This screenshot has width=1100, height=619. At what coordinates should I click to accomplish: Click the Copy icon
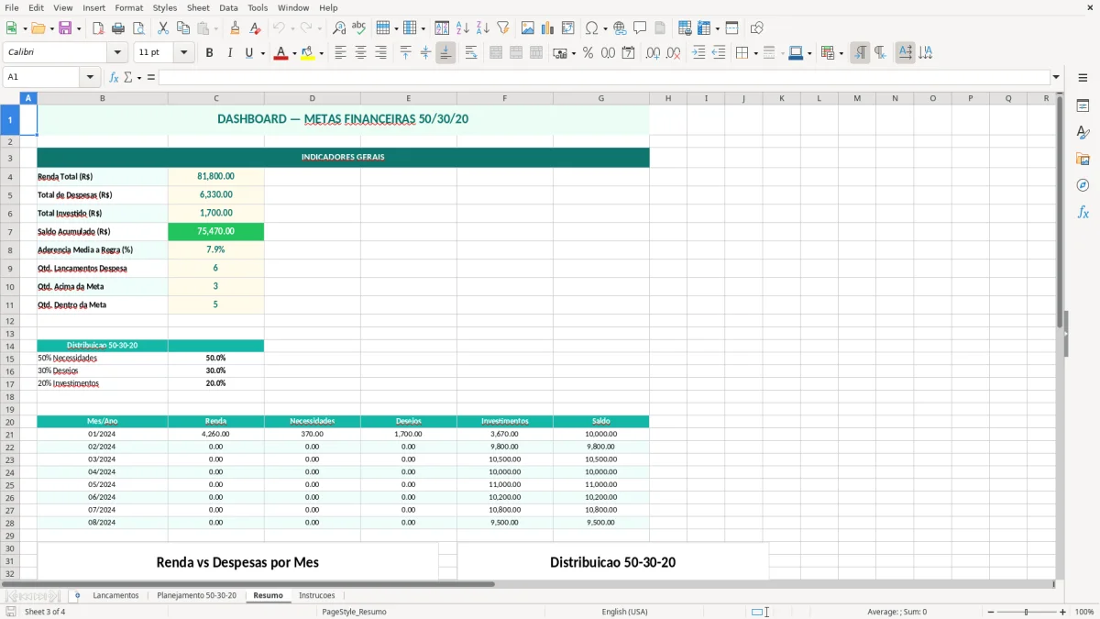183,28
